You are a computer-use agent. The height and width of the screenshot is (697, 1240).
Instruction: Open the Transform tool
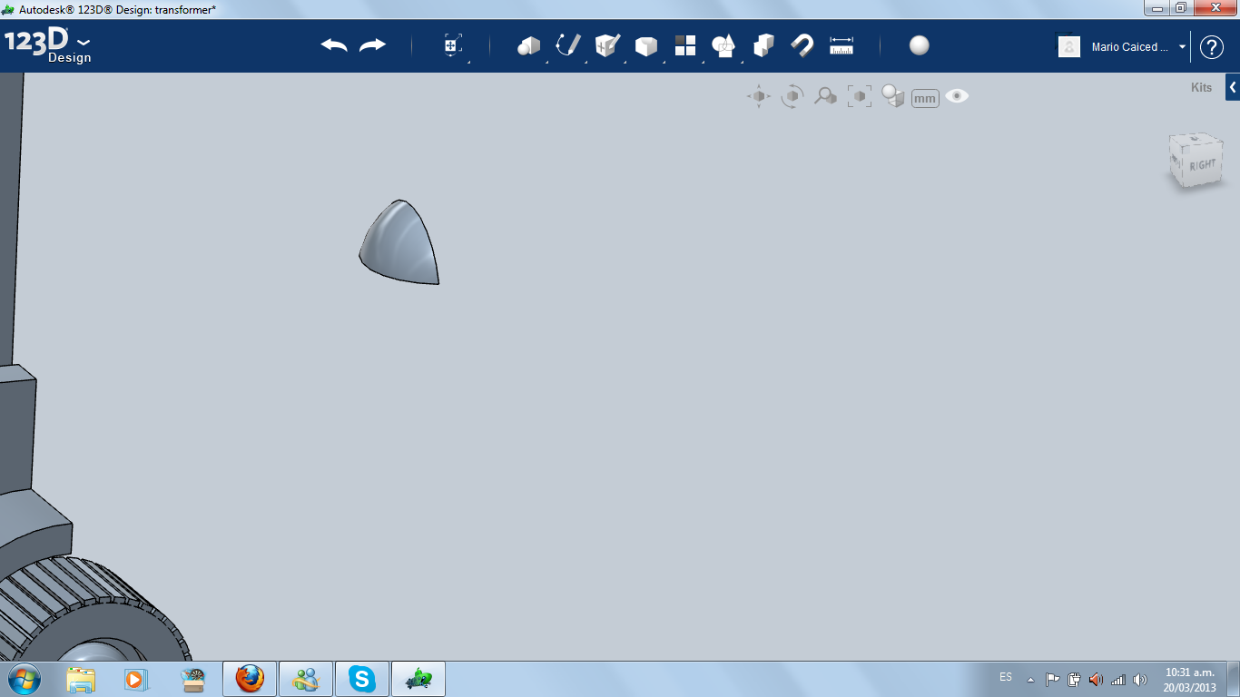click(452, 45)
